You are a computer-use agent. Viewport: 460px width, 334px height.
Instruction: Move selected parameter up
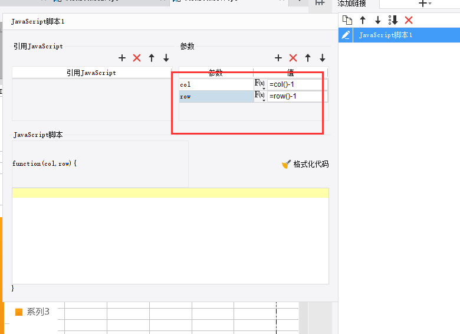[x=308, y=58]
